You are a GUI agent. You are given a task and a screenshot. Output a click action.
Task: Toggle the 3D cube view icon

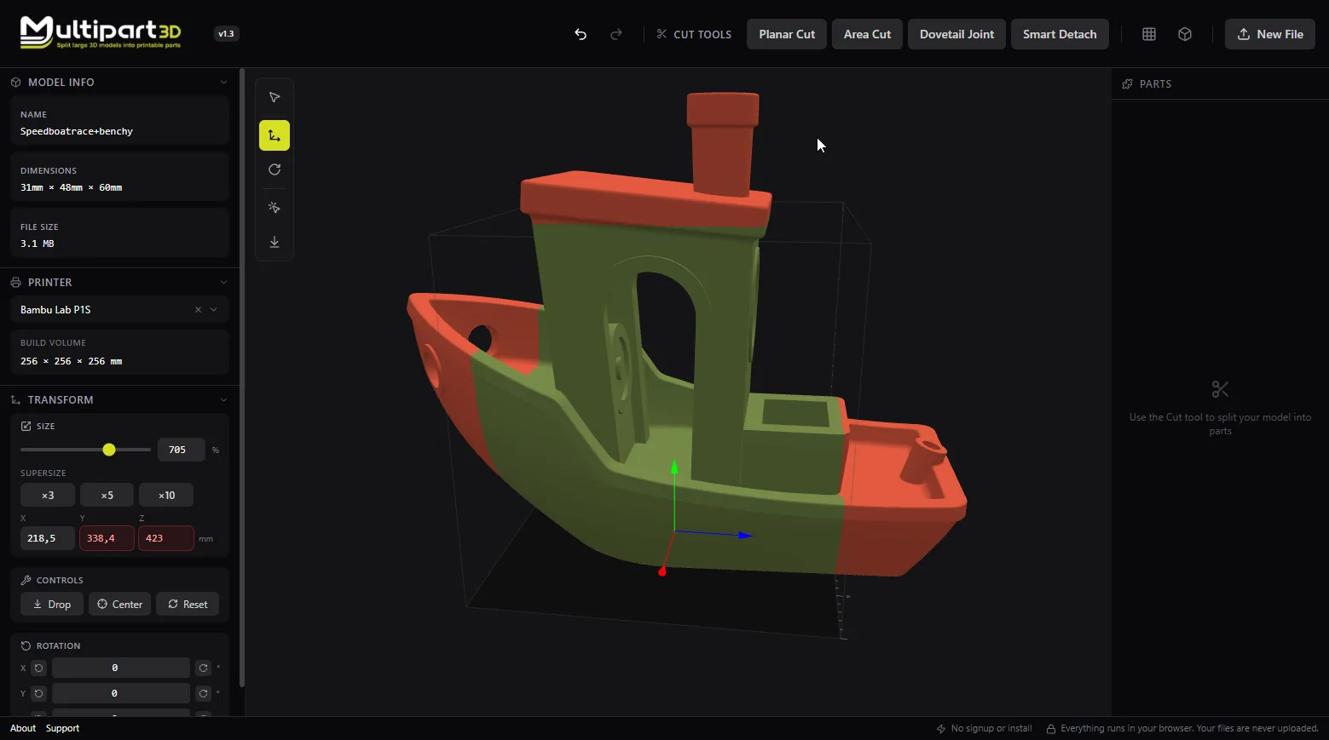[x=1185, y=34]
